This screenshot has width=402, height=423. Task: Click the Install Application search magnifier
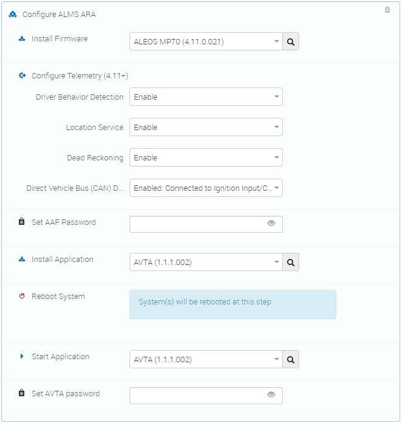(x=291, y=263)
